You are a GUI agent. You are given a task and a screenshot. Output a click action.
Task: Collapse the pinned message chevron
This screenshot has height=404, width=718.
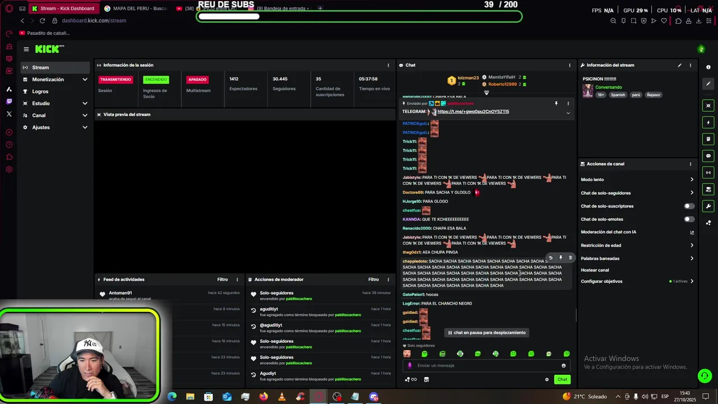coord(568,113)
